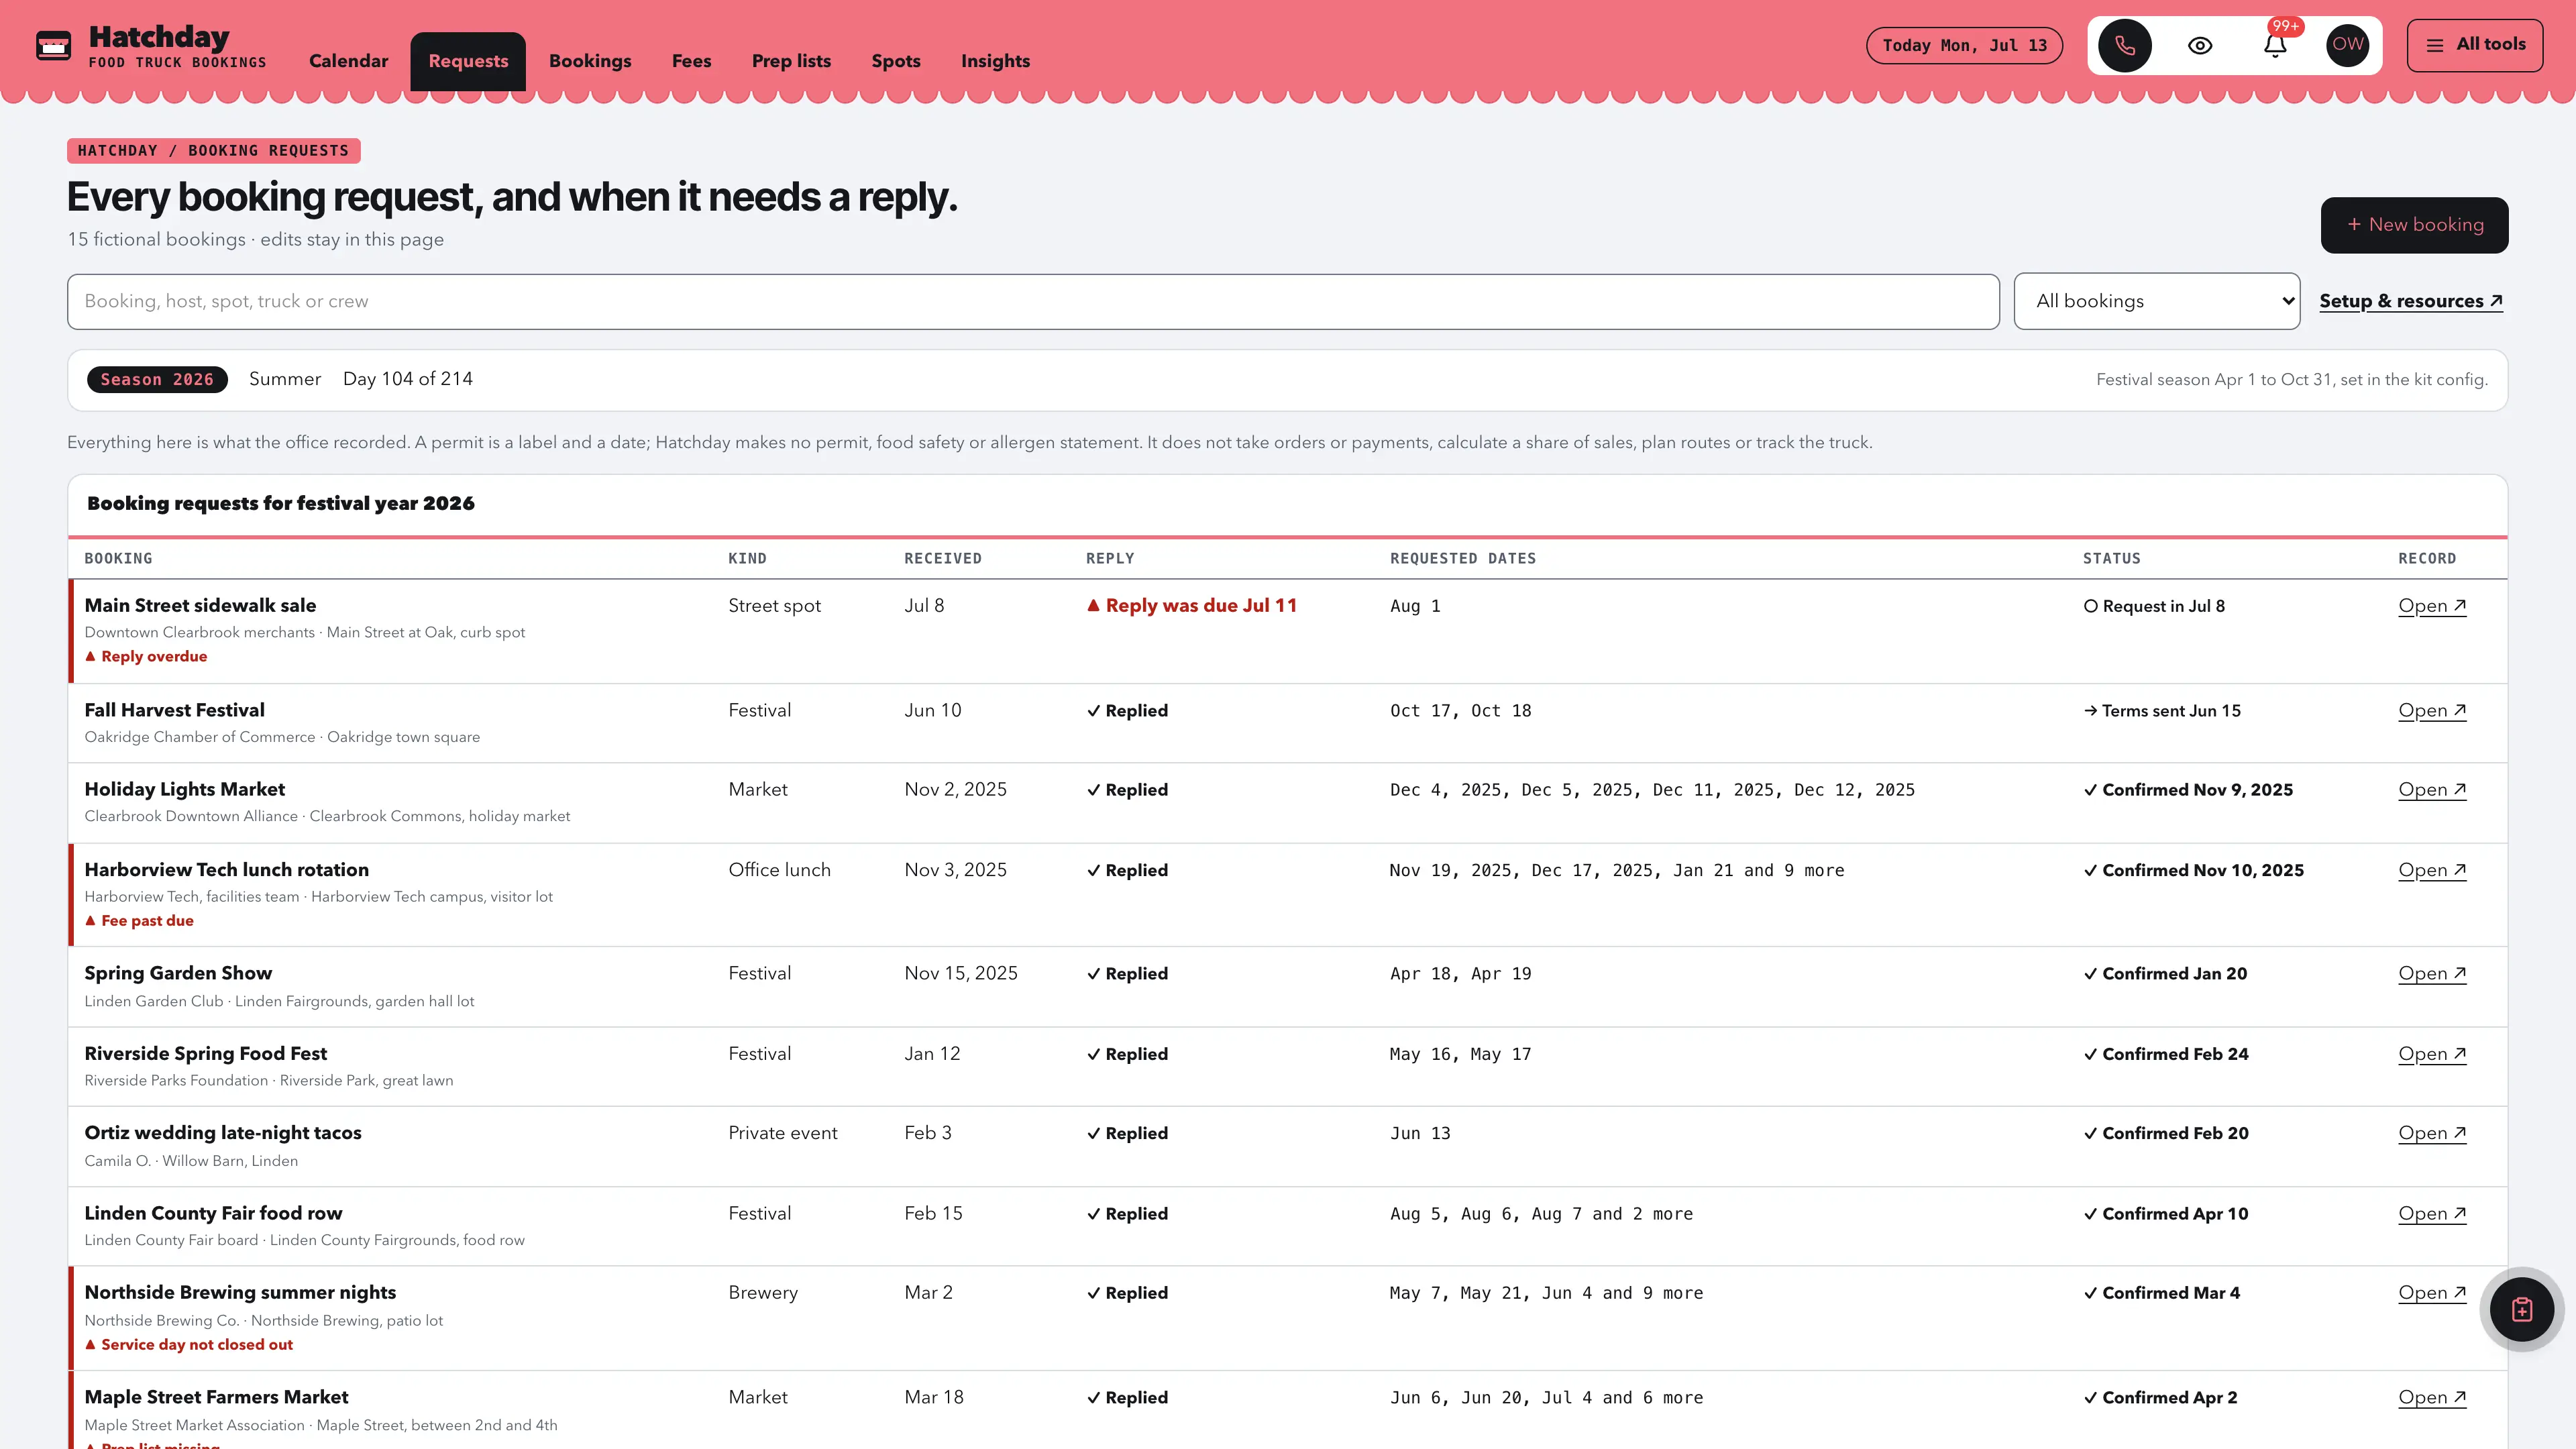Click the REQUESTED DATES column header

pyautogui.click(x=1463, y=559)
